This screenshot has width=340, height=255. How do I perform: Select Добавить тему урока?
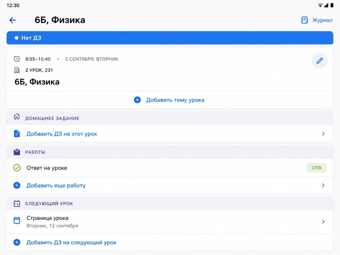175,100
